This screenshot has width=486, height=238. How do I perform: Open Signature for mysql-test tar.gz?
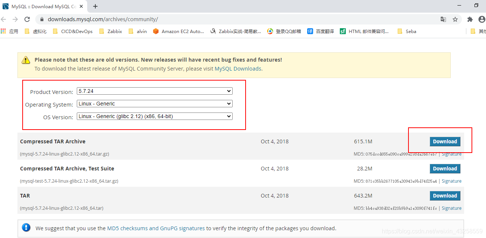[x=451, y=181]
